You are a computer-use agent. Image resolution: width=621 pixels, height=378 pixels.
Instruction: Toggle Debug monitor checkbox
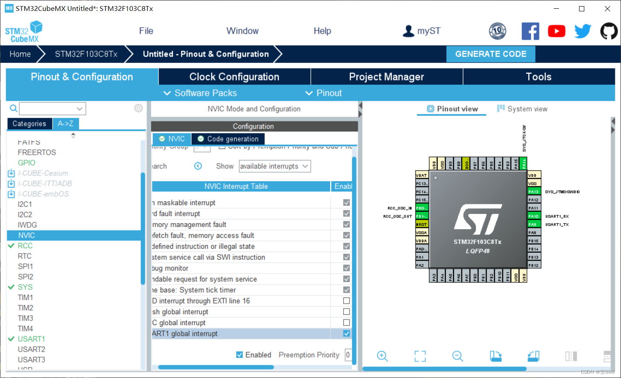tap(346, 268)
